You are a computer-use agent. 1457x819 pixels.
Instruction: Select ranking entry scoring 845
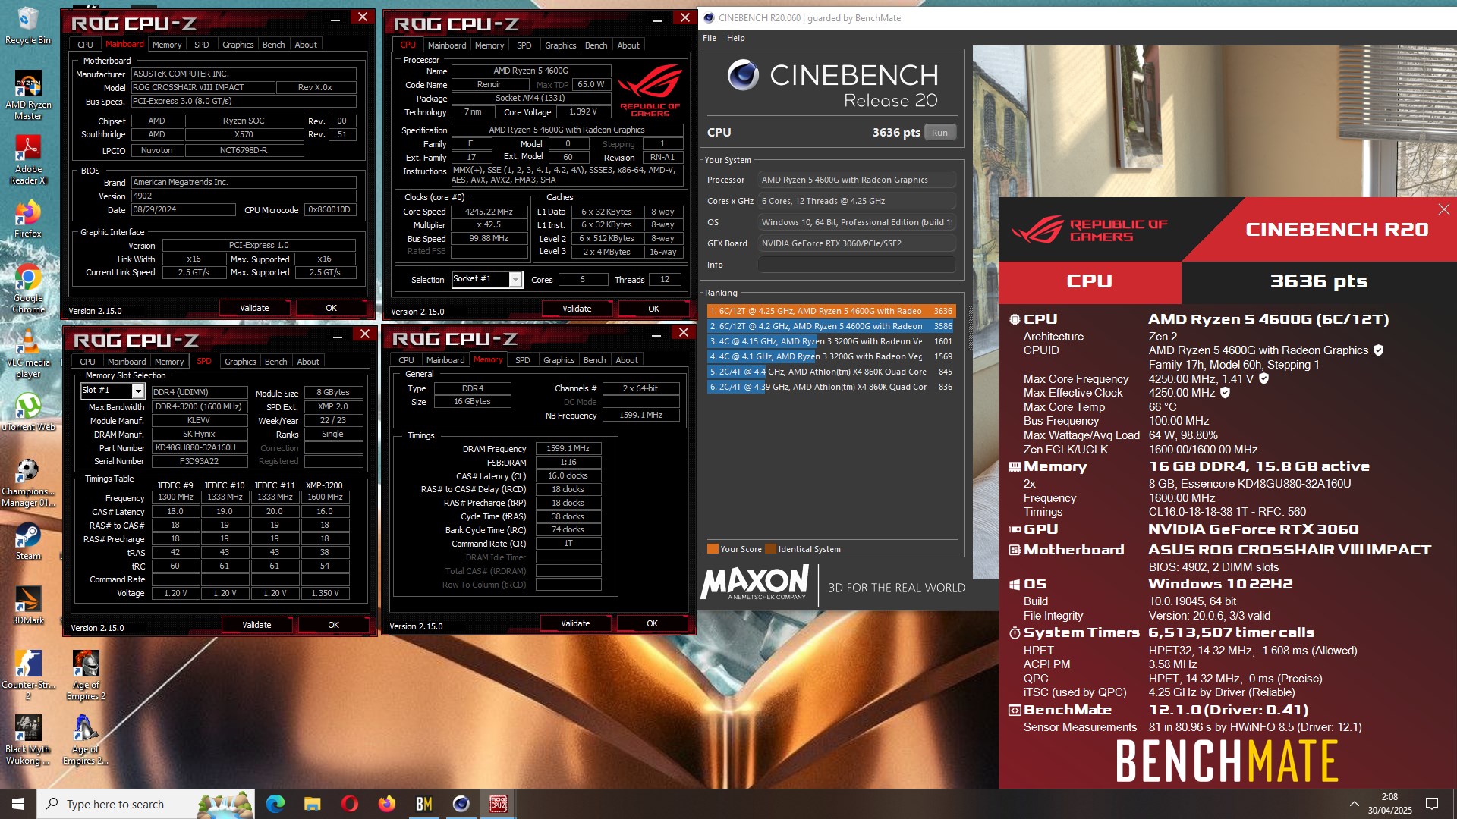[x=831, y=372]
